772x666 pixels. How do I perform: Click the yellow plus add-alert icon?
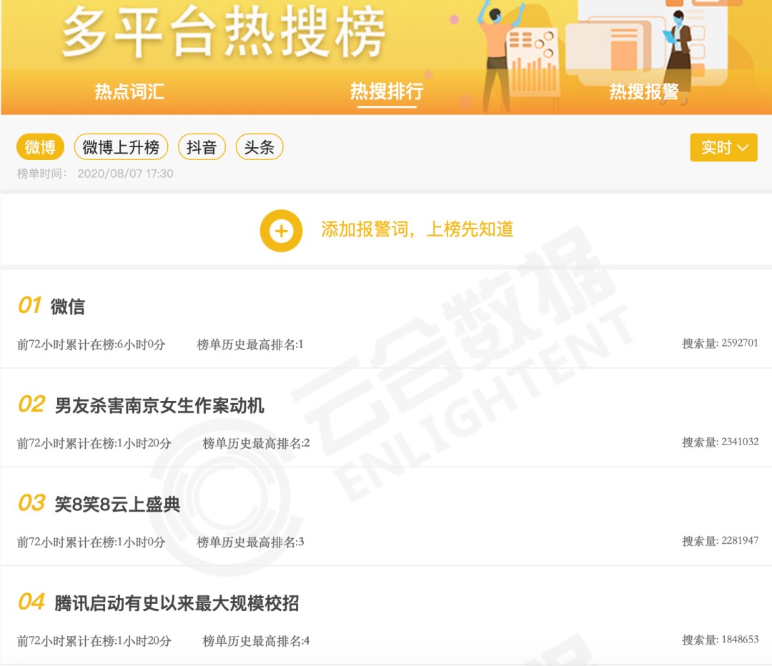pyautogui.click(x=281, y=231)
